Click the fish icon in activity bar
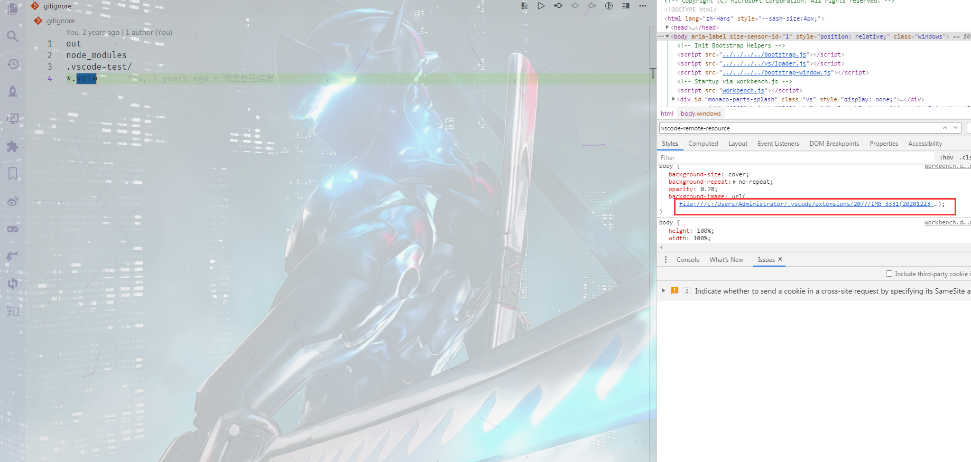This screenshot has height=462, width=971. (x=13, y=256)
